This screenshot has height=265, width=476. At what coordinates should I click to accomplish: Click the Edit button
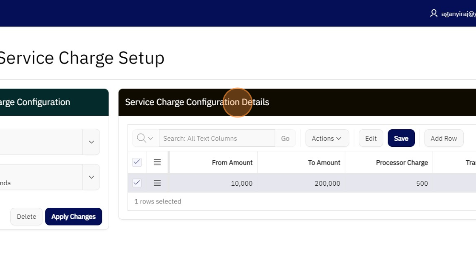pyautogui.click(x=371, y=138)
